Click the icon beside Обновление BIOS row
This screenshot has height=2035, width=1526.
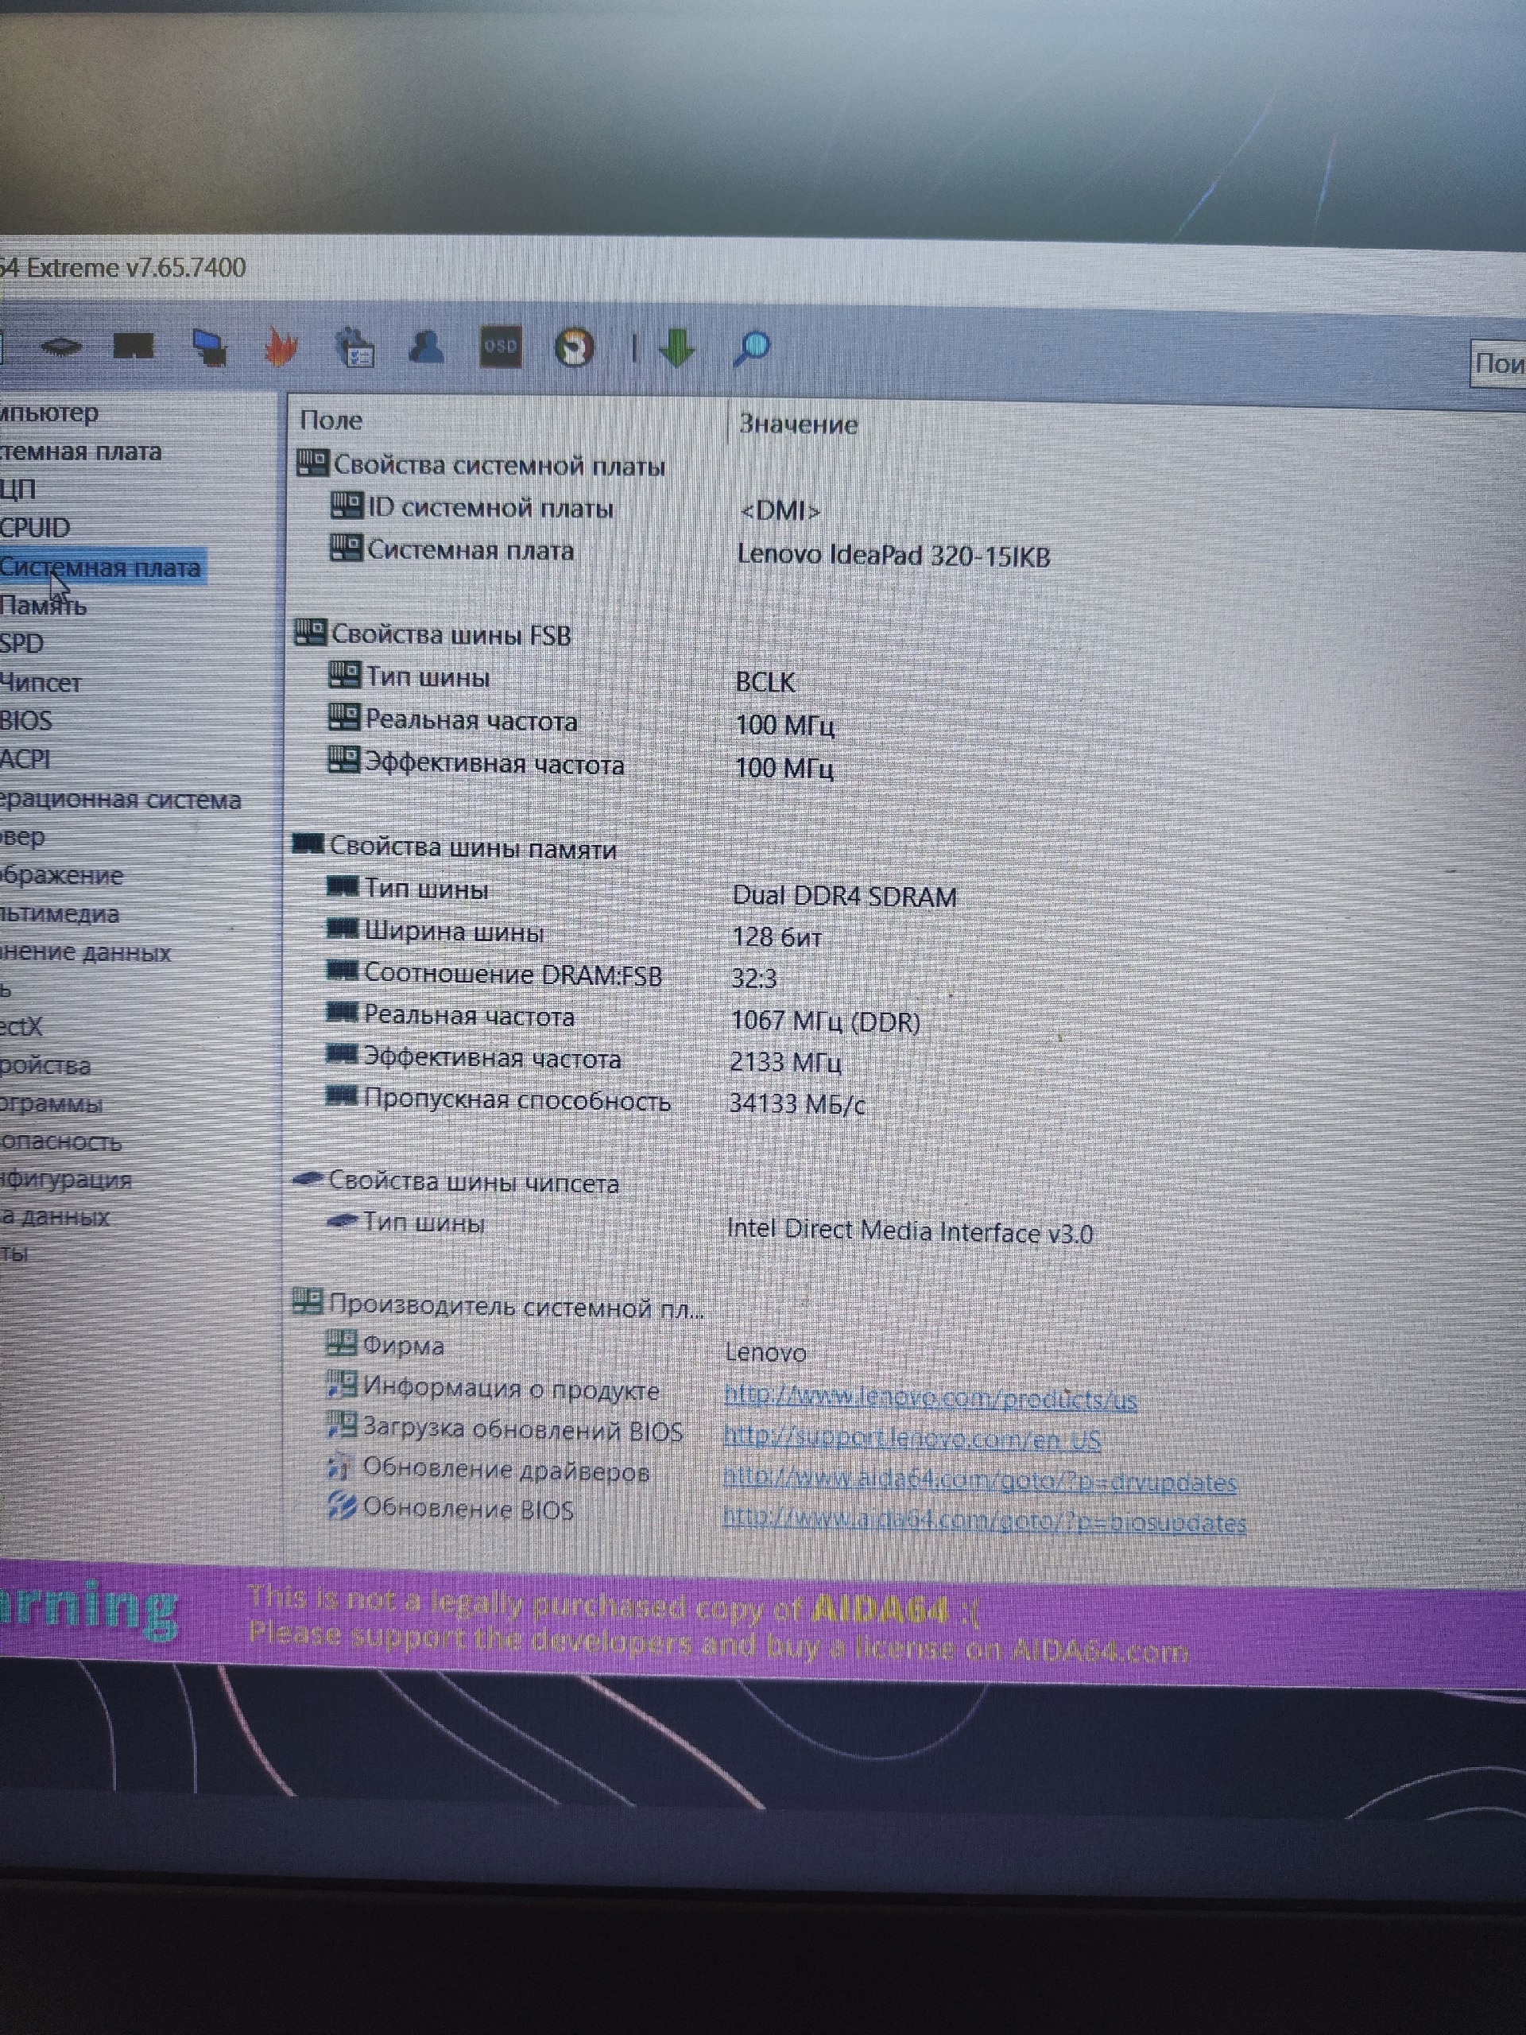[341, 1506]
